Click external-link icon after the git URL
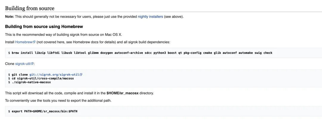Image resolution: width=322 pixels, height=120 pixels. [x=81, y=74]
